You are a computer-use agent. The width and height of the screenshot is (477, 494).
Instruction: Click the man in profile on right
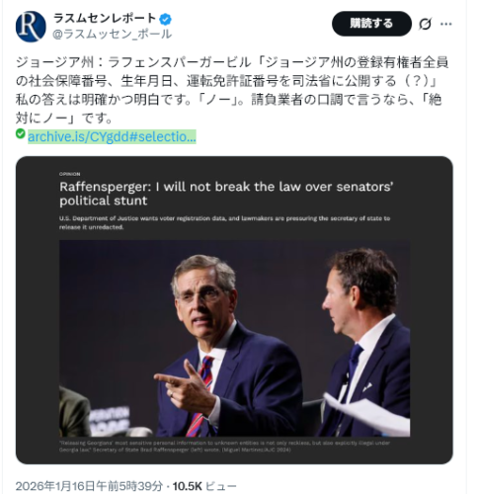click(x=362, y=343)
